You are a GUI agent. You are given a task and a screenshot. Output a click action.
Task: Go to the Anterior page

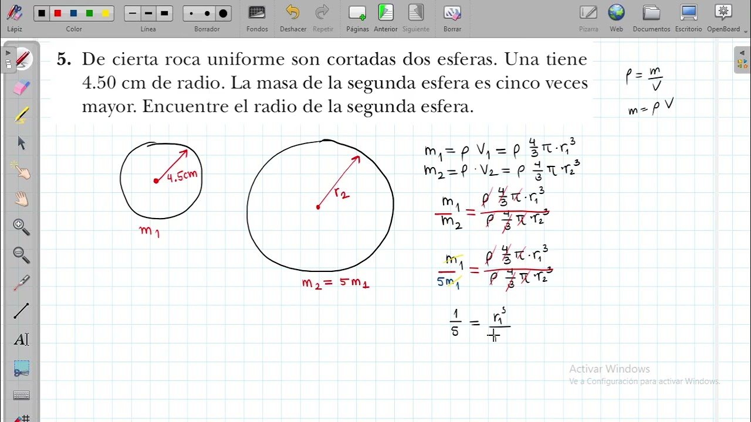[385, 18]
